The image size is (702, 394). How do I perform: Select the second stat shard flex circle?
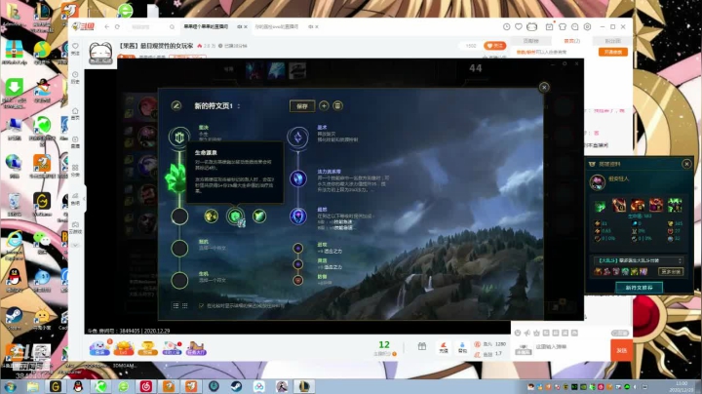[x=297, y=264]
